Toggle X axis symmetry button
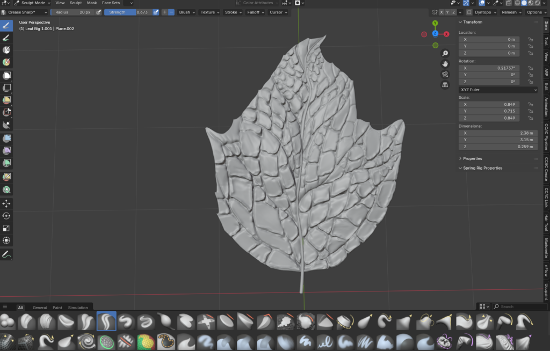 (x=442, y=12)
